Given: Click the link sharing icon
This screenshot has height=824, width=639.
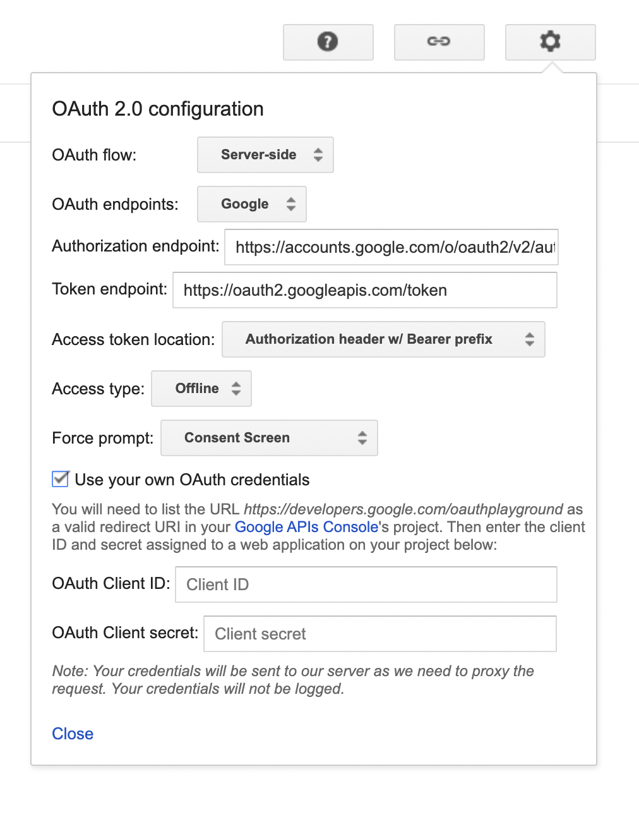Looking at the screenshot, I should 439,42.
